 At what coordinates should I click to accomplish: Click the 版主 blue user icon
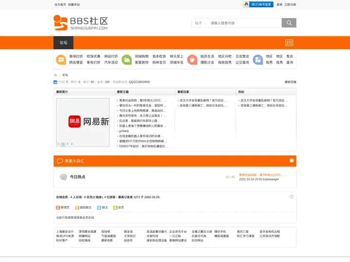click(x=99, y=208)
